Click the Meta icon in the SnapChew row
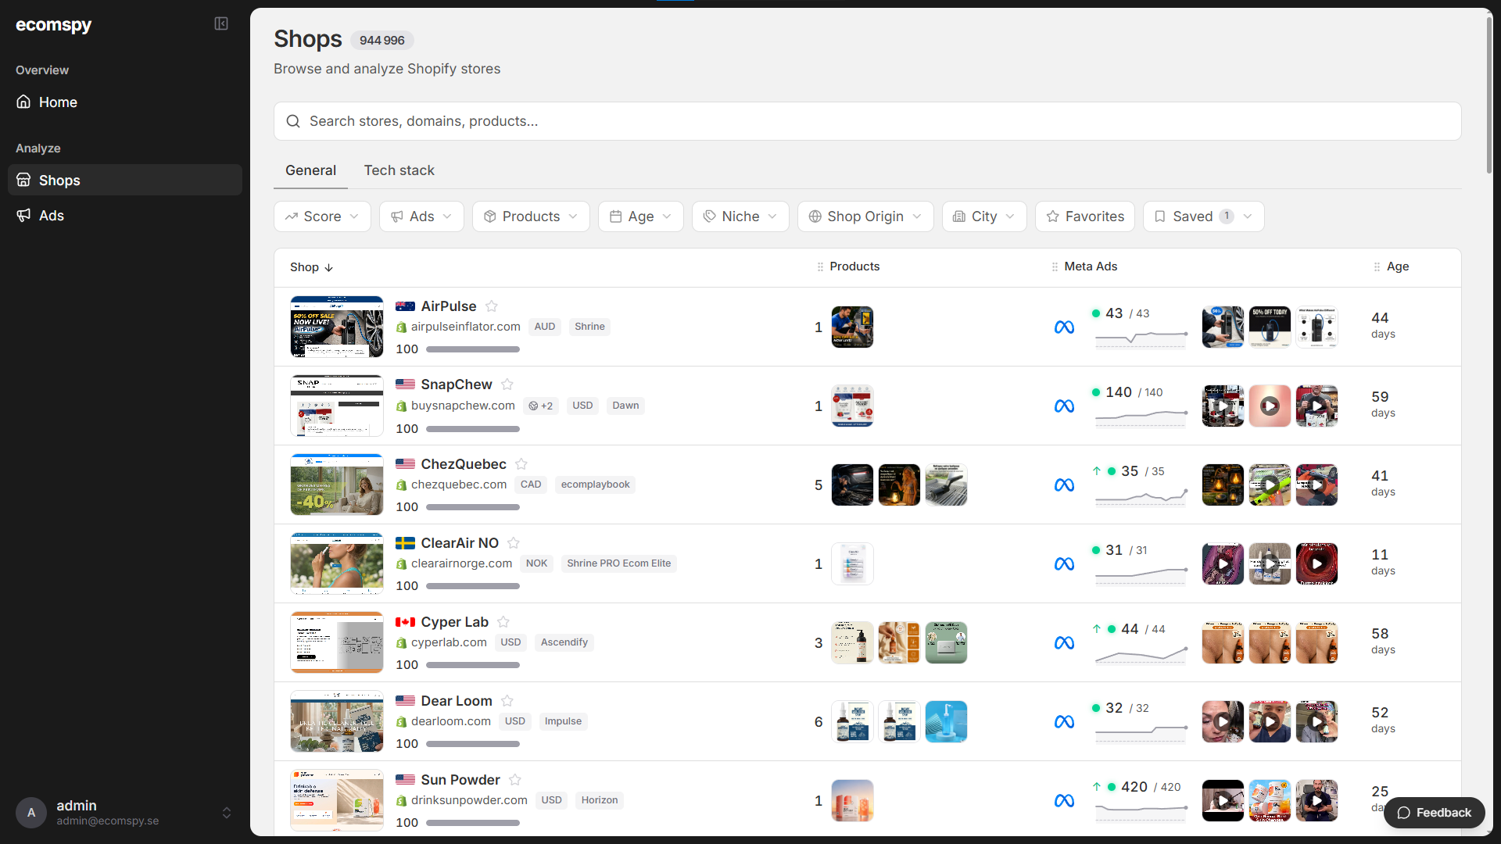1501x844 pixels. (1064, 406)
